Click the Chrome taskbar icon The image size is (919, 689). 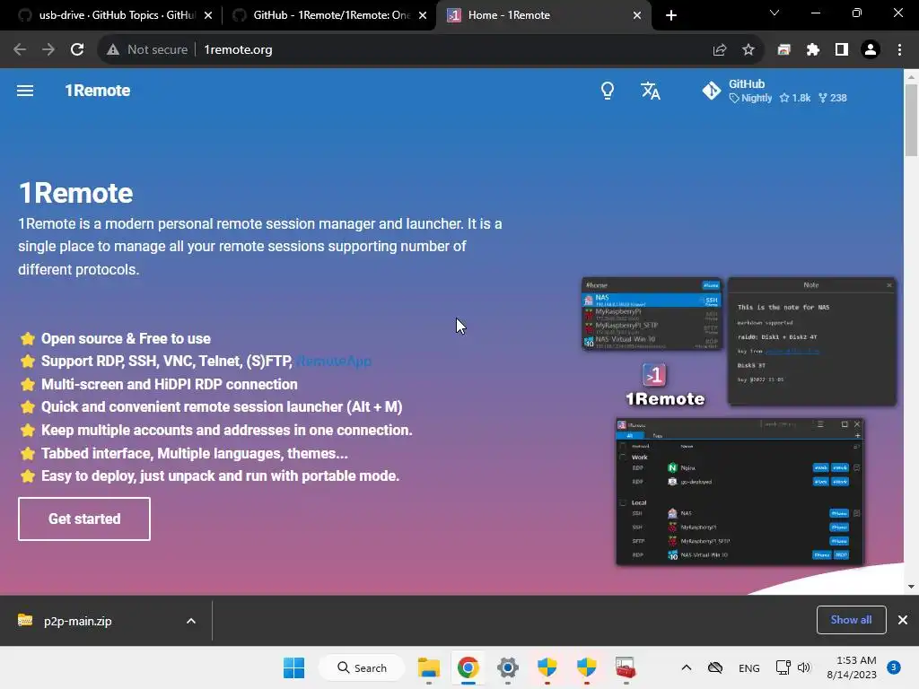[x=468, y=667]
